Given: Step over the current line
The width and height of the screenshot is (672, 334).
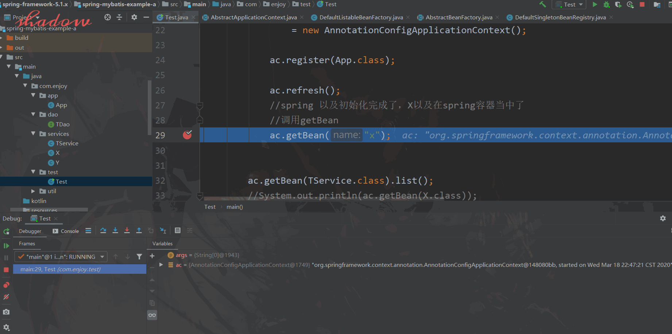Looking at the screenshot, I should pyautogui.click(x=103, y=231).
